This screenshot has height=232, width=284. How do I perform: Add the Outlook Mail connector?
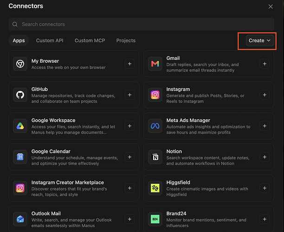tap(129, 219)
